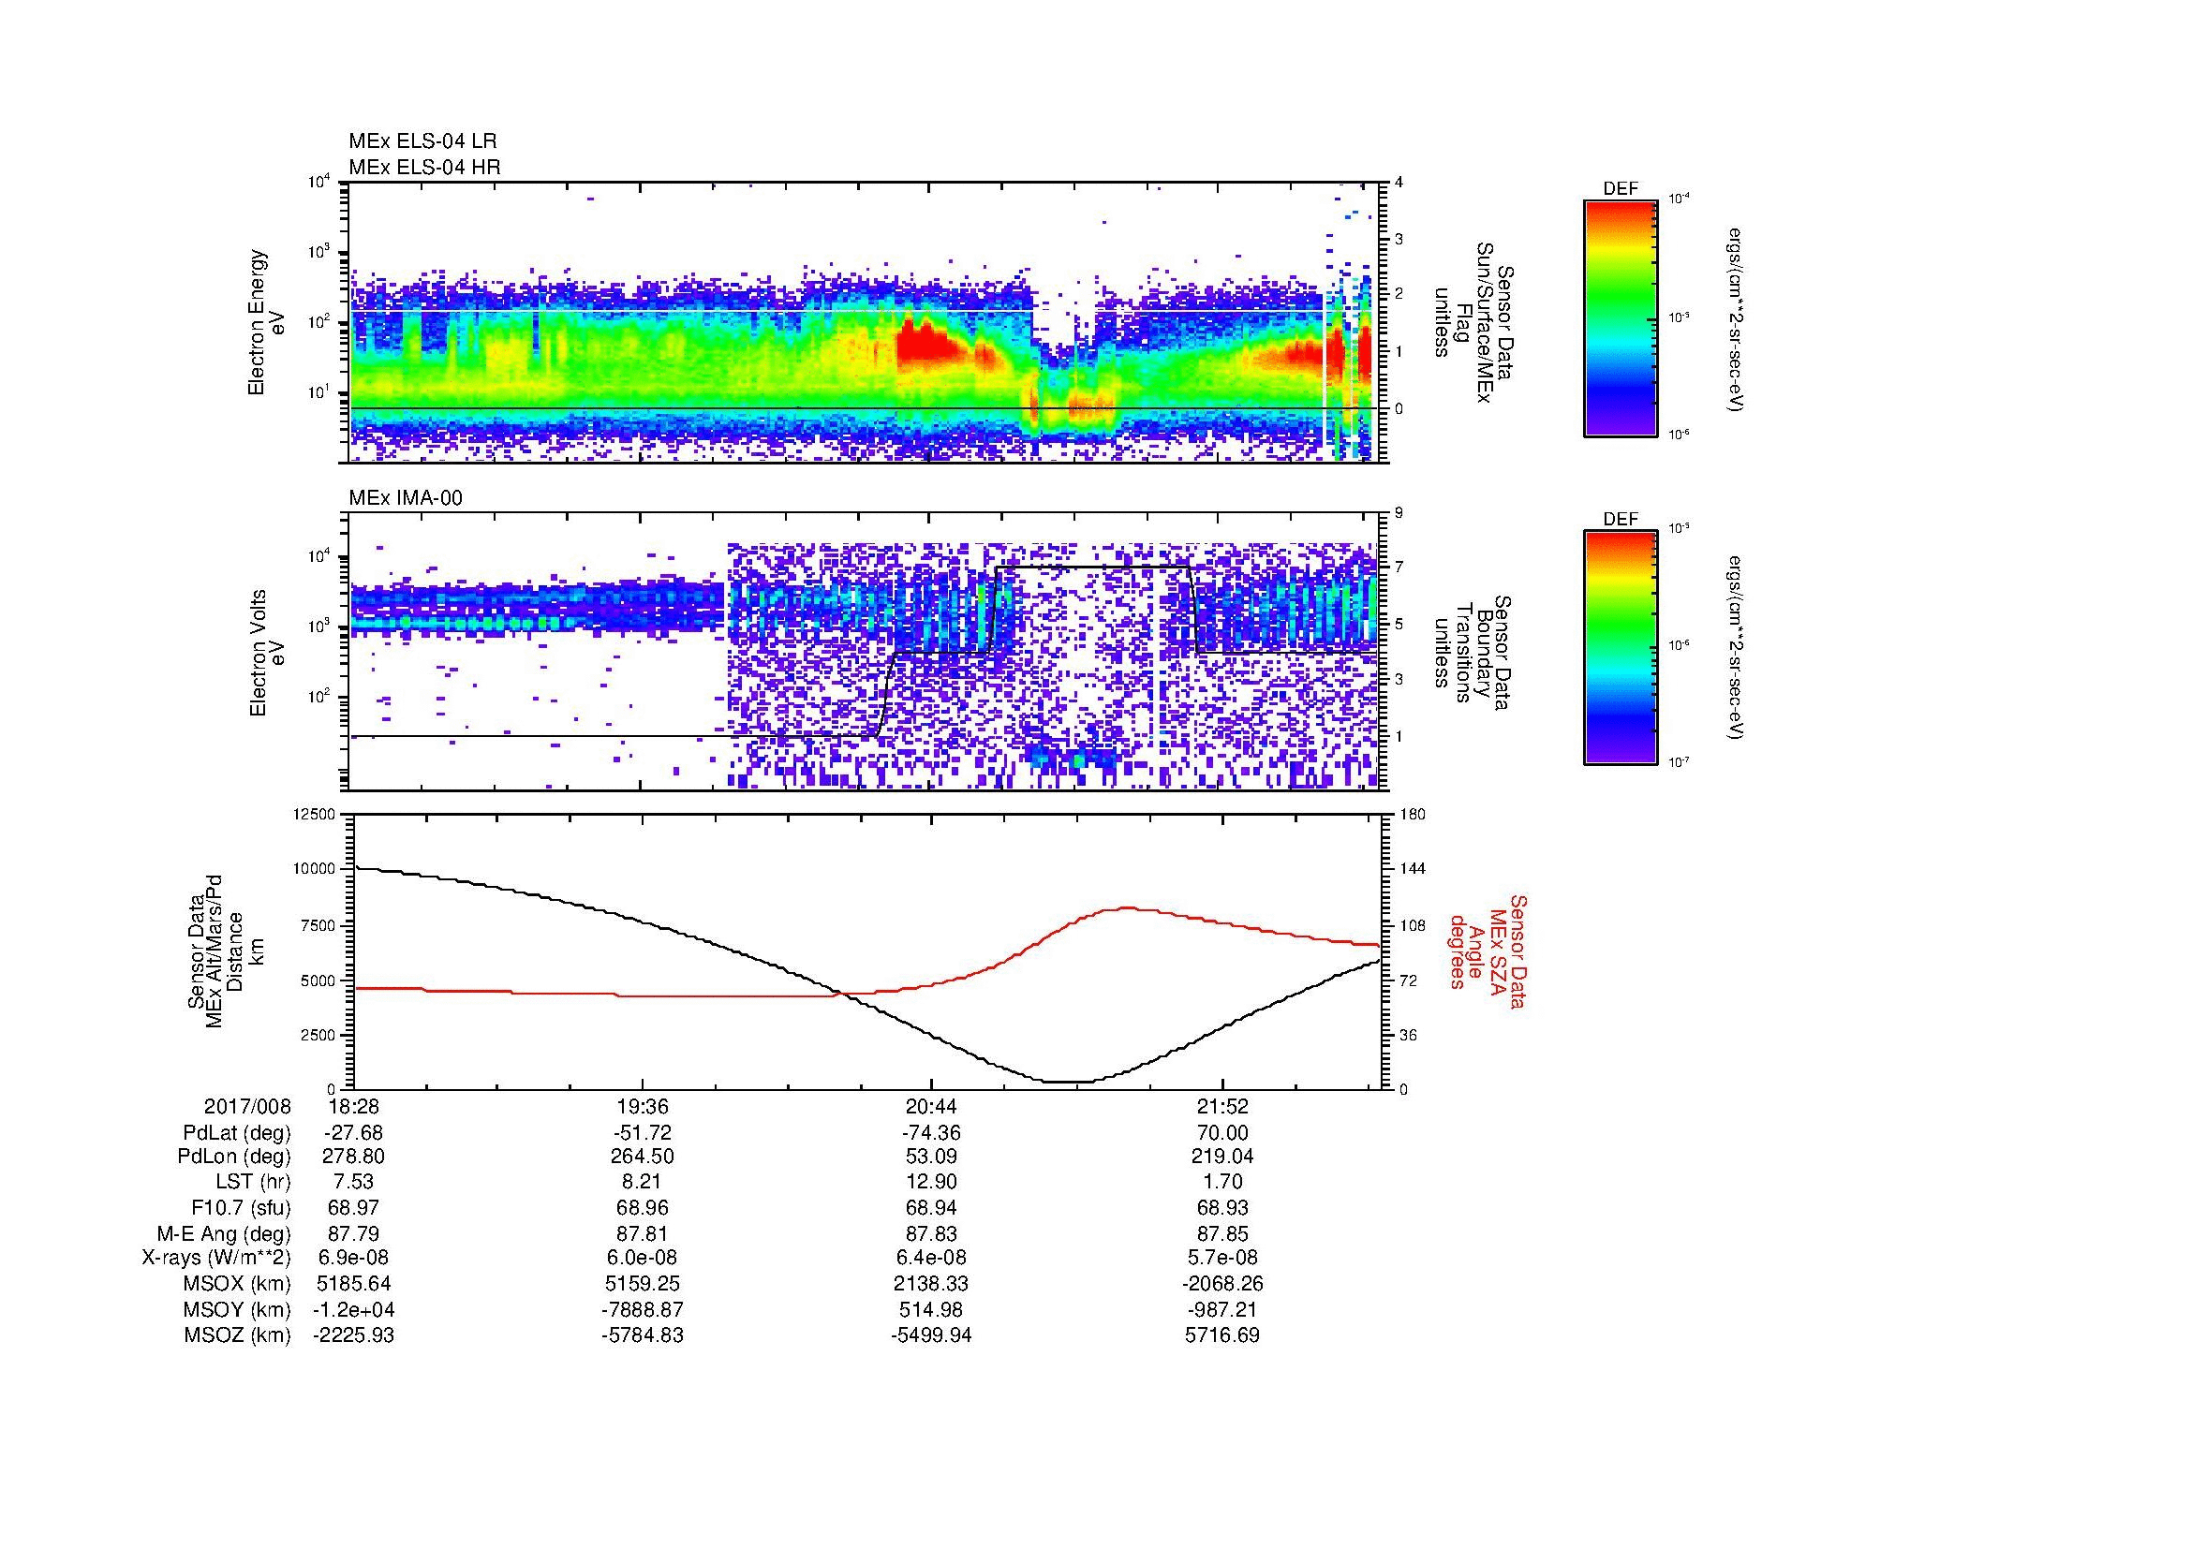The height and width of the screenshot is (1548, 2191).
Task: Click X-rays value '6.0e-08'
Action: pyautogui.click(x=644, y=1259)
